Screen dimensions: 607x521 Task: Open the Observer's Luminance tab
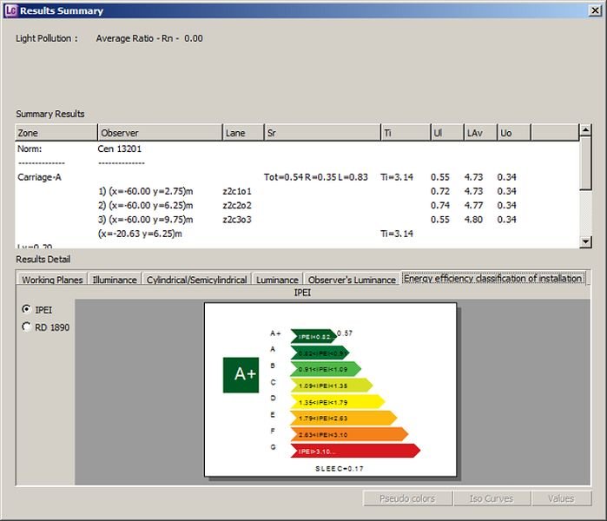tap(352, 280)
